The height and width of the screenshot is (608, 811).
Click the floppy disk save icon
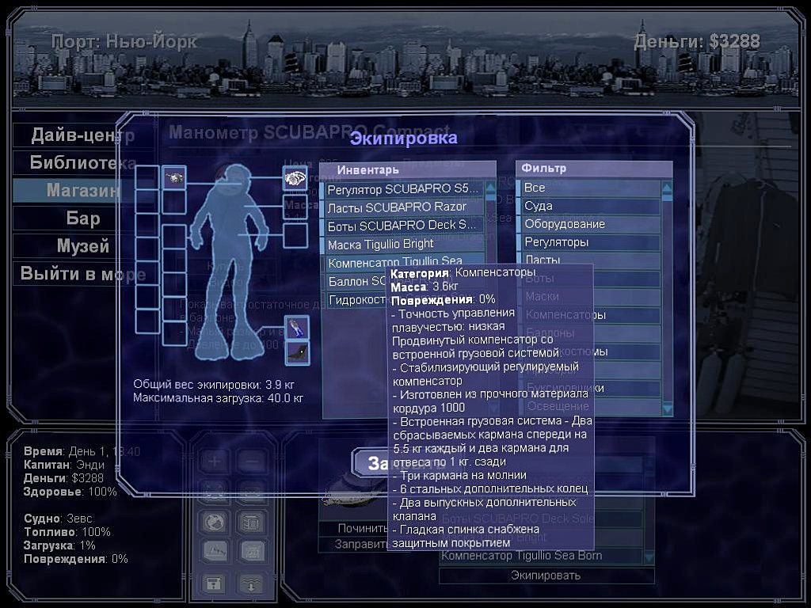pos(214,584)
